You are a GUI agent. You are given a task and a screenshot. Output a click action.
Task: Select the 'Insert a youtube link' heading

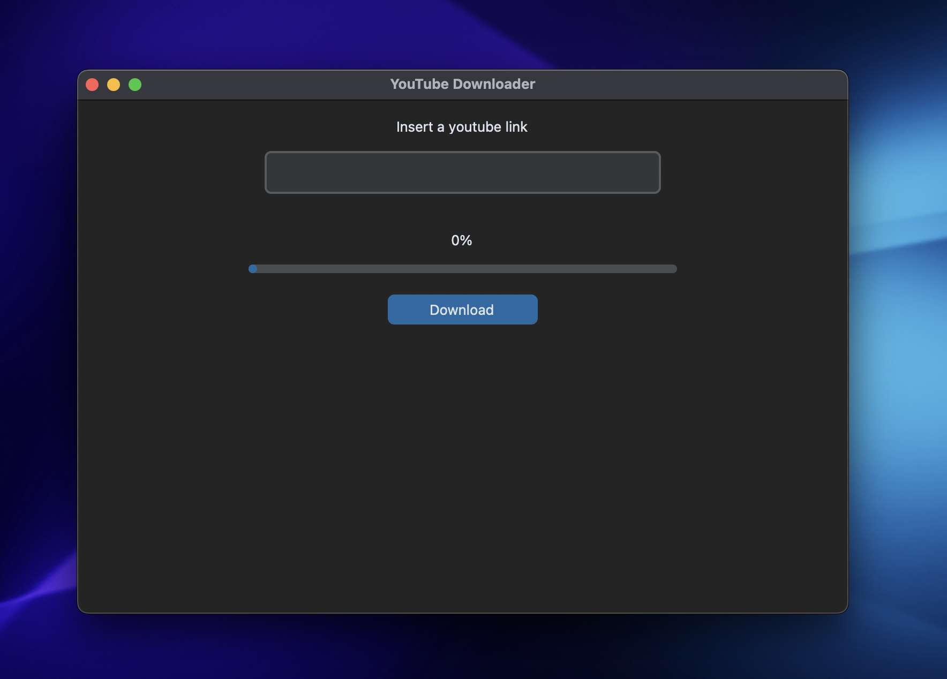pyautogui.click(x=462, y=127)
